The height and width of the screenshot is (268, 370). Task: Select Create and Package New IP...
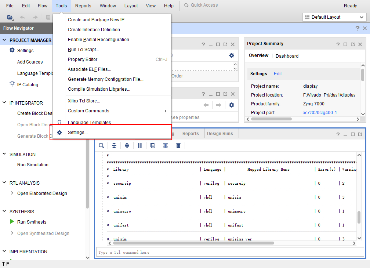pyautogui.click(x=98, y=20)
